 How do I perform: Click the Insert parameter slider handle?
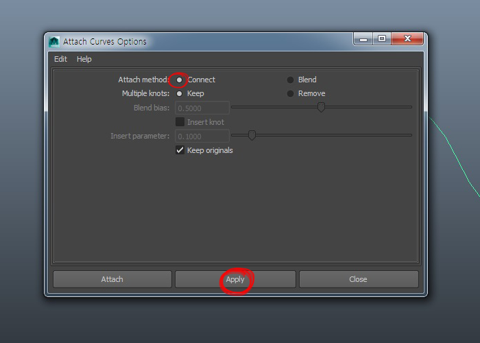pos(252,135)
